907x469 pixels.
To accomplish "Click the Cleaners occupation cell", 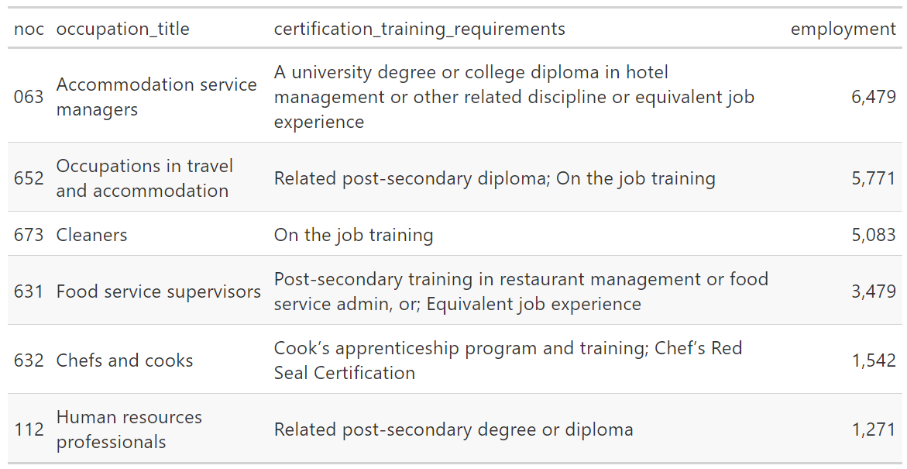I will pyautogui.click(x=91, y=235).
